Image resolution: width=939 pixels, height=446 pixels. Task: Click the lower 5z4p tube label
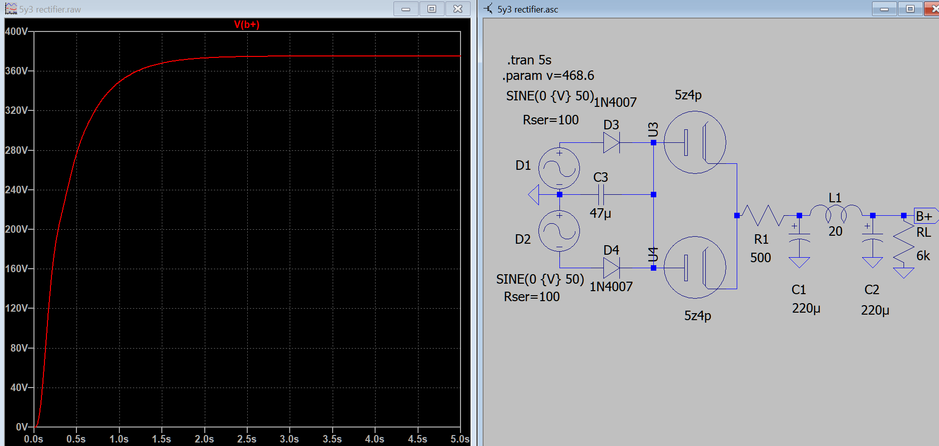point(698,316)
